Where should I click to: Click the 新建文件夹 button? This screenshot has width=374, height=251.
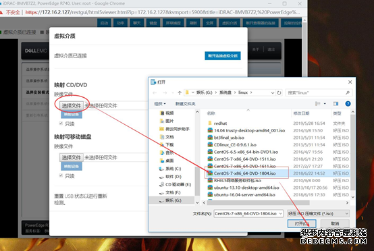(185, 104)
